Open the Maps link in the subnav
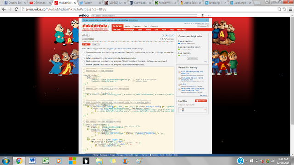This screenshot has height=165, width=294. (172, 30)
